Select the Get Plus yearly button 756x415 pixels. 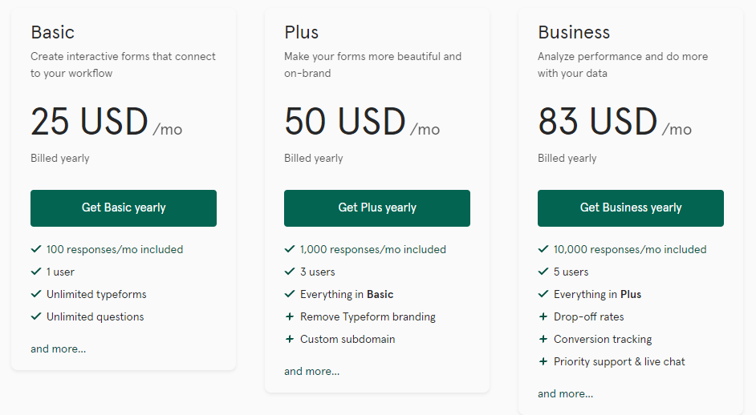(x=377, y=208)
